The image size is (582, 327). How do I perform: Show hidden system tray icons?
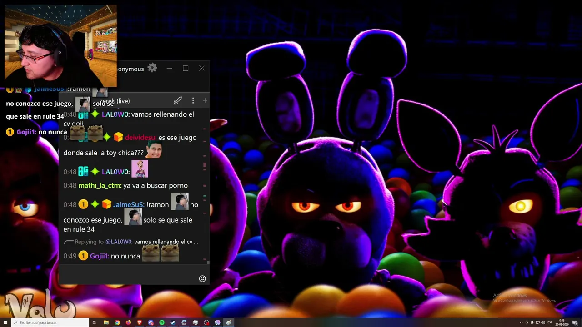point(521,322)
